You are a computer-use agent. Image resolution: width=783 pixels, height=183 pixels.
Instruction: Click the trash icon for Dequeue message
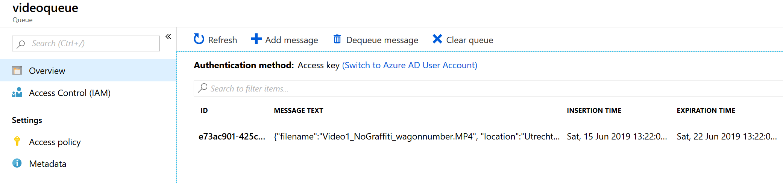coord(337,39)
